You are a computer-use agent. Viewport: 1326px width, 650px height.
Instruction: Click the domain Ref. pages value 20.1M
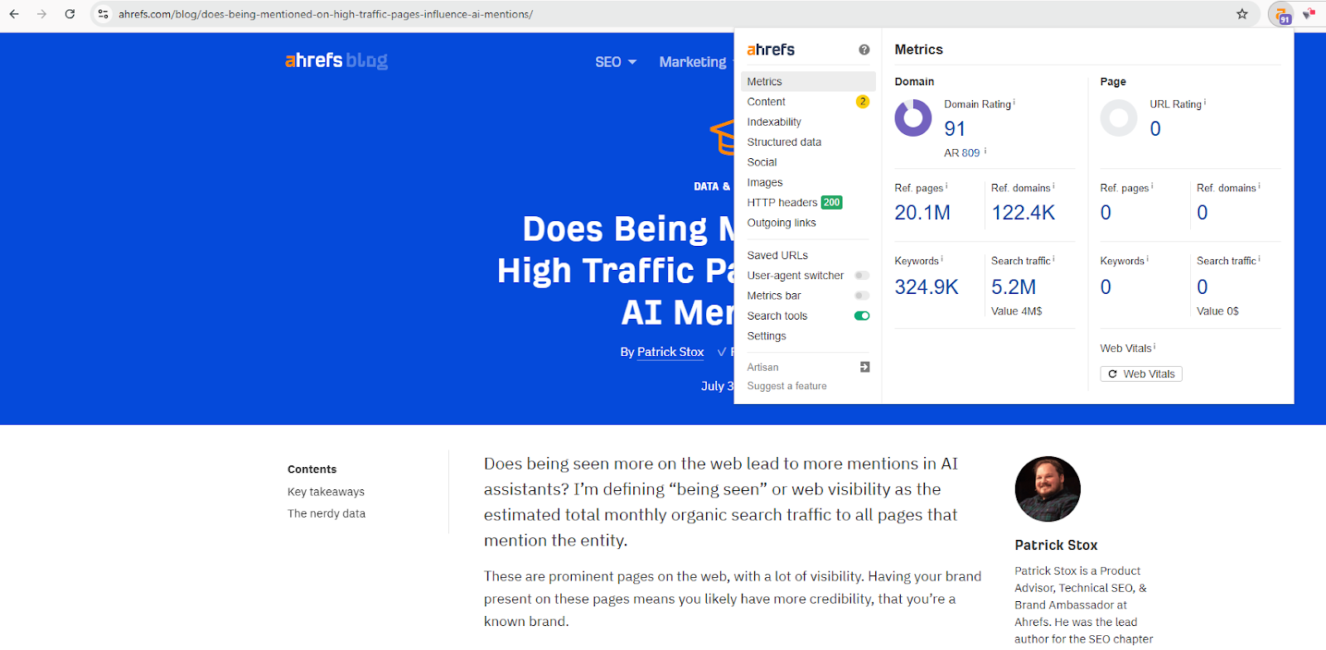(x=922, y=213)
